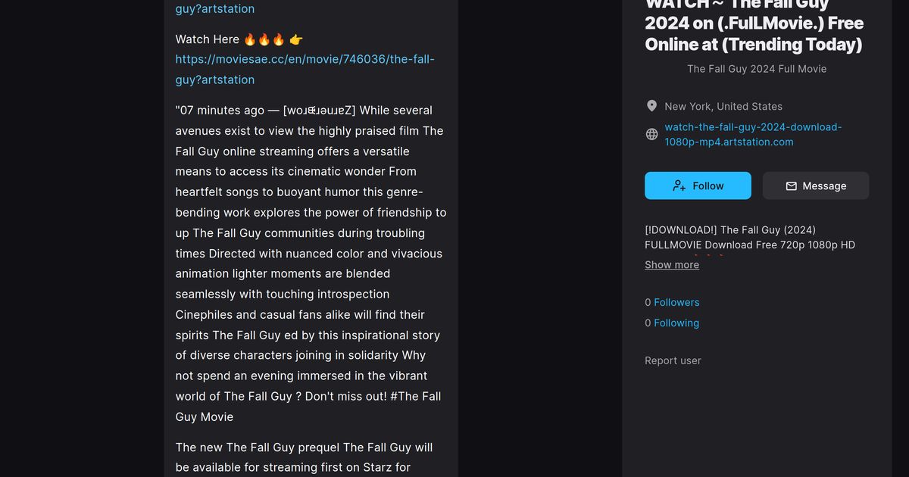Click the DOWNLOAD The Fall Guy bio text
This screenshot has height=477, width=909.
tap(750, 237)
